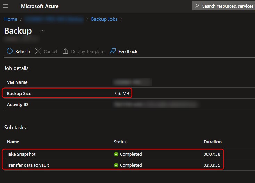The height and width of the screenshot is (183, 255).
Task: Go to Home breadcrumb
Action: (10, 19)
